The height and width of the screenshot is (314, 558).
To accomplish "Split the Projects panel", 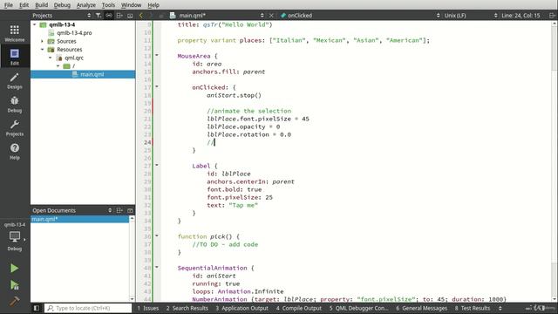I will pyautogui.click(x=119, y=16).
